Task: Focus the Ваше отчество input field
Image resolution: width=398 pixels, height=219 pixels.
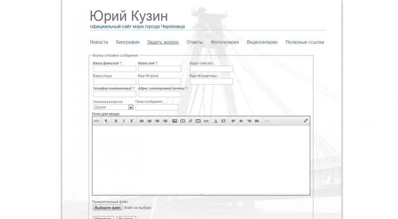Action: coord(212,69)
